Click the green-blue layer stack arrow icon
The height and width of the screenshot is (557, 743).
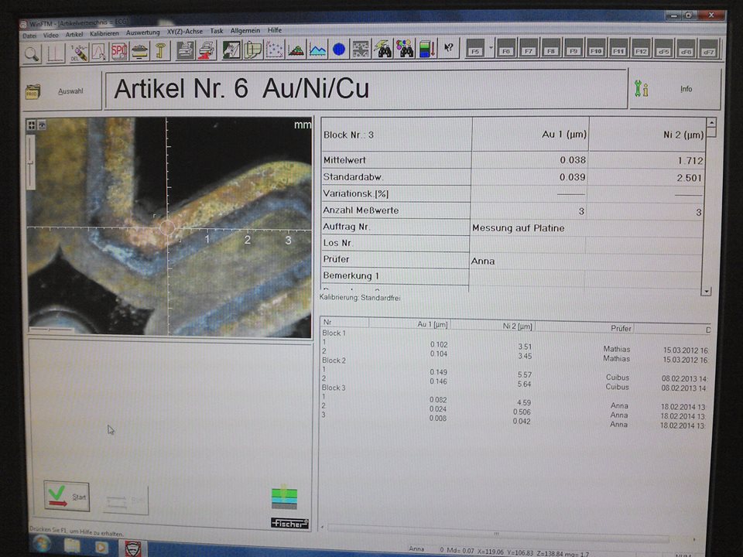pos(426,48)
